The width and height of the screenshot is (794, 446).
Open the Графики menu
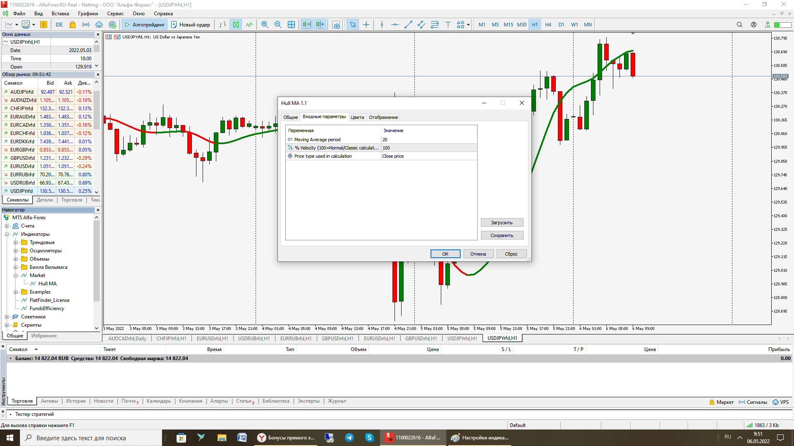coord(88,14)
